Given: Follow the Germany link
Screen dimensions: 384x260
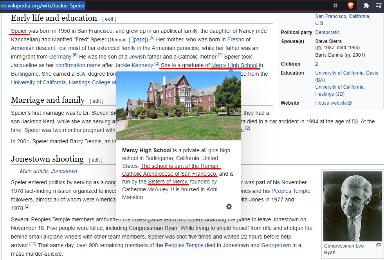Looking at the screenshot, I should (x=60, y=57).
